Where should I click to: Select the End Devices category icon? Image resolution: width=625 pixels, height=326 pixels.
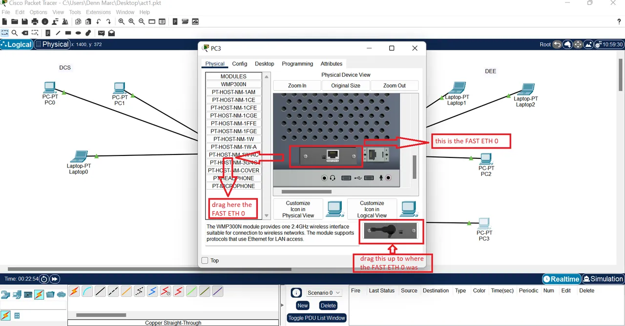(x=17, y=295)
